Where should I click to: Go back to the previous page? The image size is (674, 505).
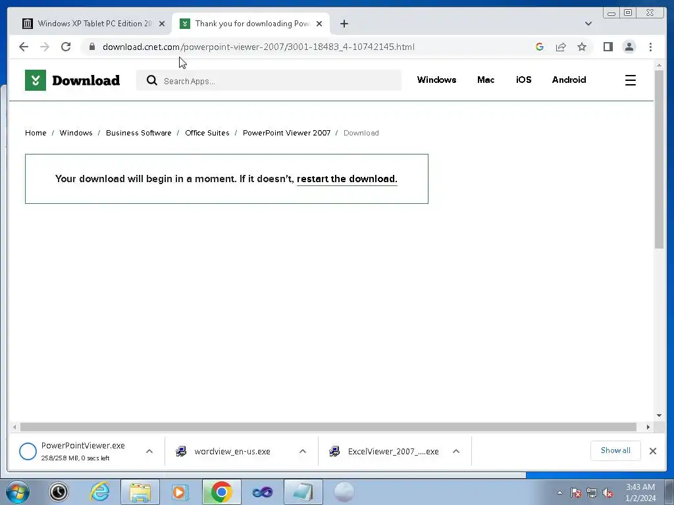click(24, 47)
